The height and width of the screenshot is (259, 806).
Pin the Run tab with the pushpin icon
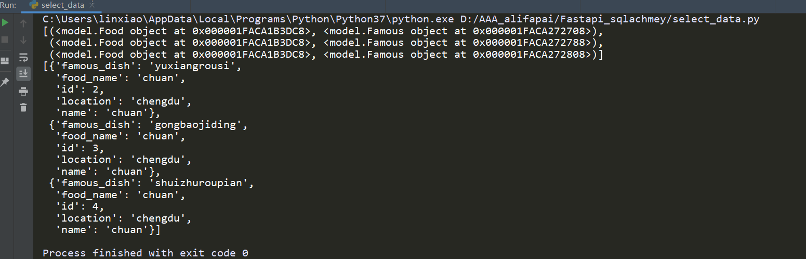5,82
